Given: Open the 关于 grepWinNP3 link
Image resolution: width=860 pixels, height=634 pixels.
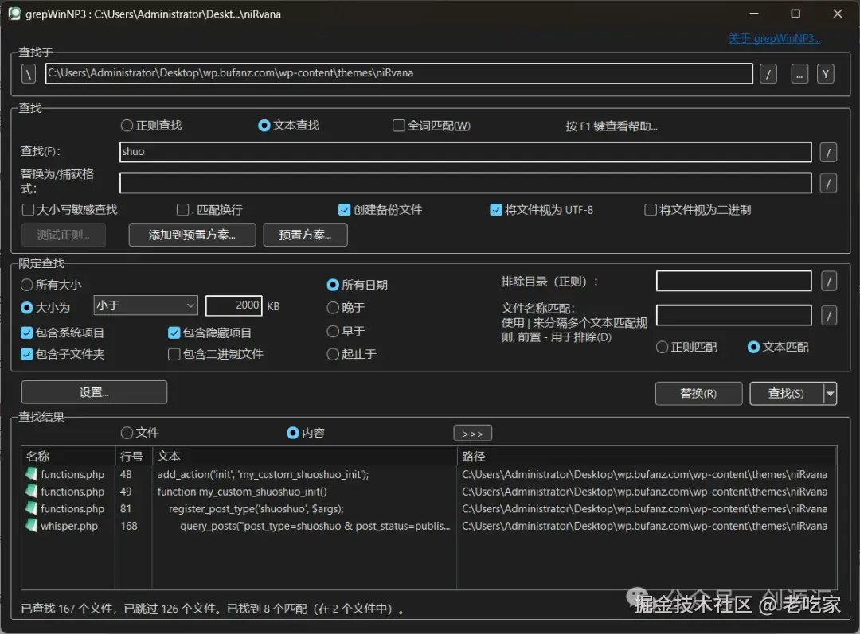Looking at the screenshot, I should tap(773, 37).
